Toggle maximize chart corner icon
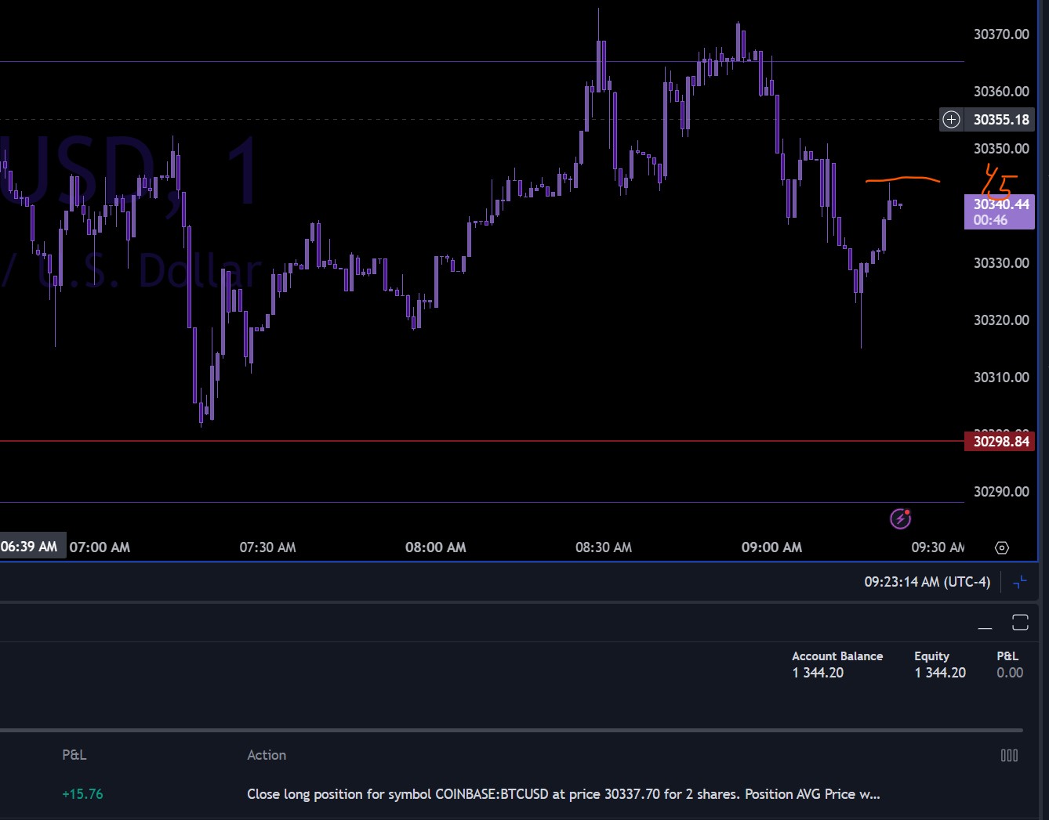 click(1020, 582)
